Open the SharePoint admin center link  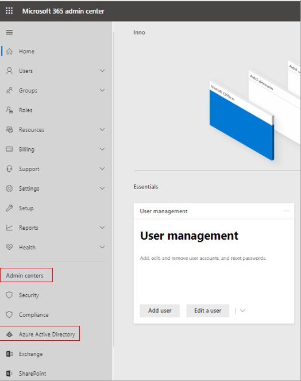[33, 374]
